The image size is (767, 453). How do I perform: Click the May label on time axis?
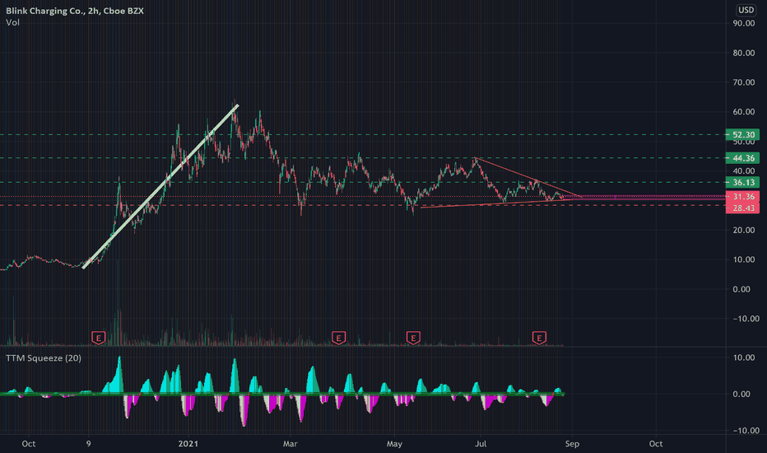coord(394,444)
